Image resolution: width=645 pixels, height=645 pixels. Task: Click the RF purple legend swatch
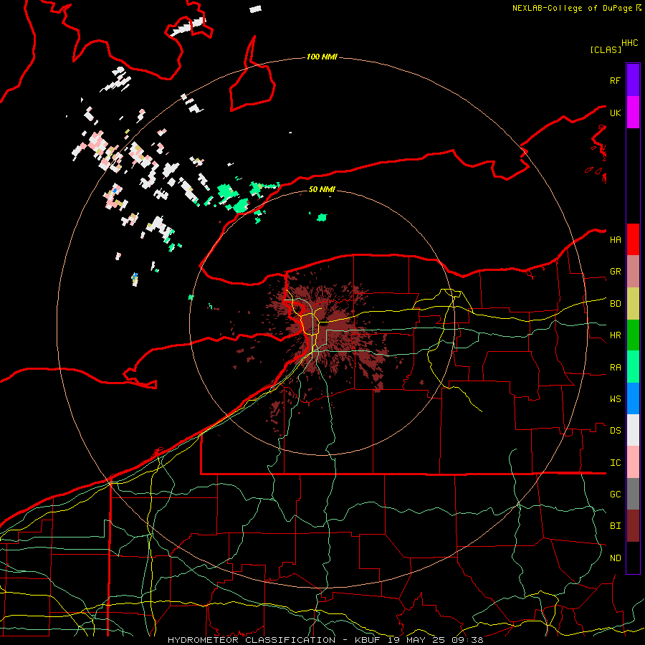pos(633,80)
